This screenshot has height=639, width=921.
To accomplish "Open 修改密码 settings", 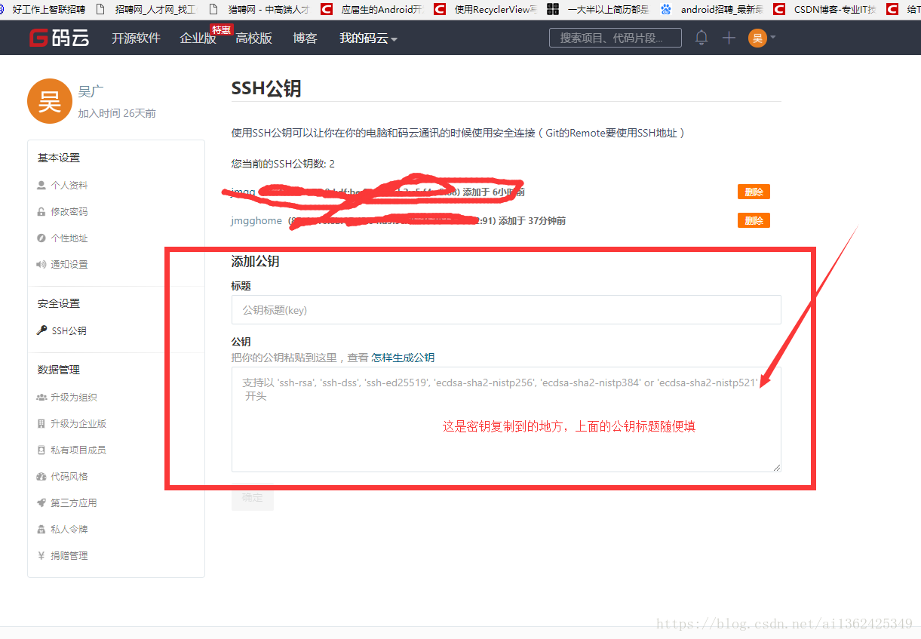I will tap(69, 212).
